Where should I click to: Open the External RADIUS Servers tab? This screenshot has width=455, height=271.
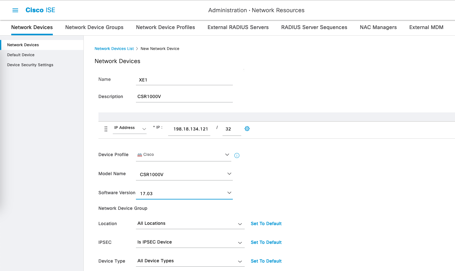[x=238, y=27]
